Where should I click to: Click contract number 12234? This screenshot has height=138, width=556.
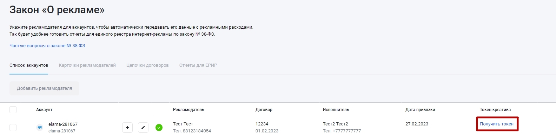point(262,124)
